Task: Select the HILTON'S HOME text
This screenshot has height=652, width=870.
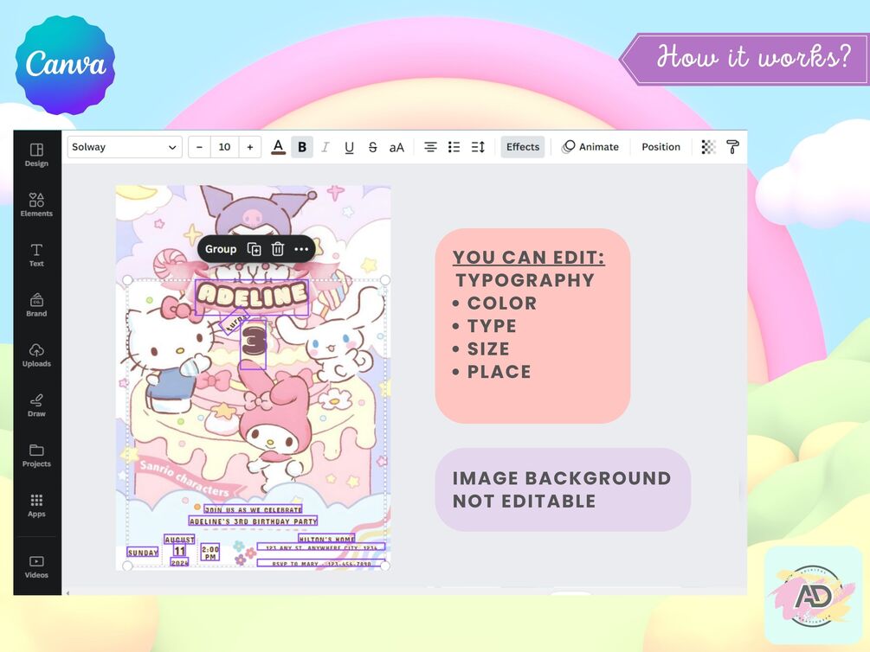Action: pos(327,539)
